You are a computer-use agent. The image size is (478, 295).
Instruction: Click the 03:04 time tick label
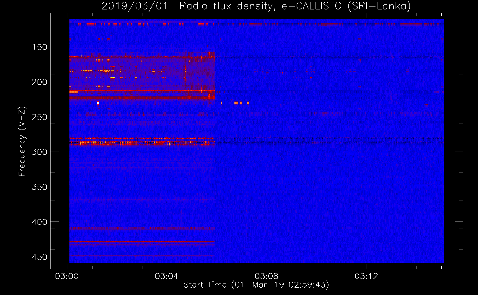click(167, 276)
